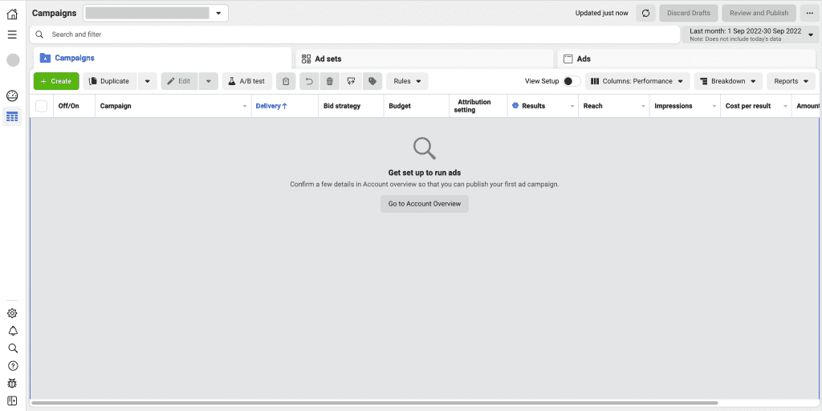Click the flask A/B test button
822x411 pixels.
pyautogui.click(x=247, y=81)
